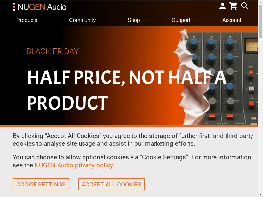Open the Support menu
Viewport: 263px width, 197px height.
click(x=181, y=20)
